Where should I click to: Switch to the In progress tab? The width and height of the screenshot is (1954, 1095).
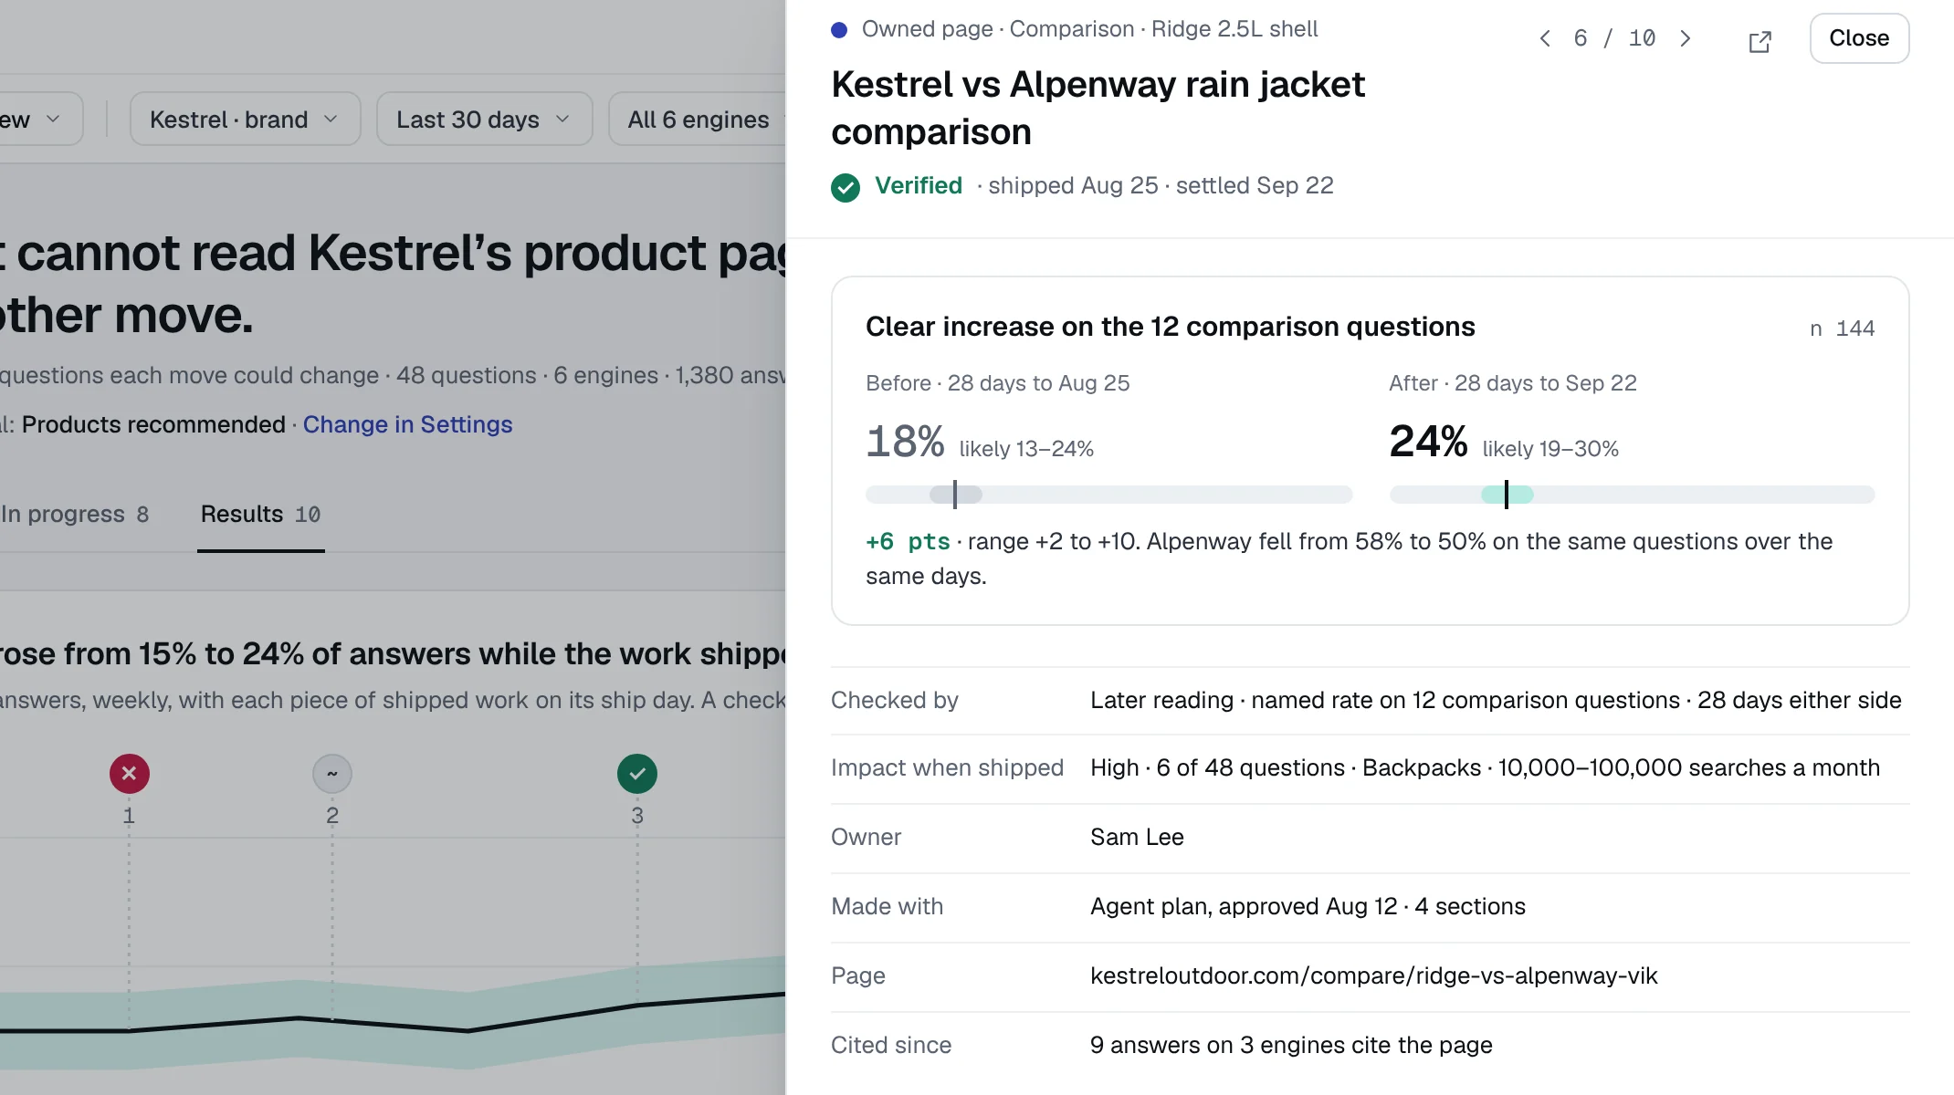tap(75, 515)
